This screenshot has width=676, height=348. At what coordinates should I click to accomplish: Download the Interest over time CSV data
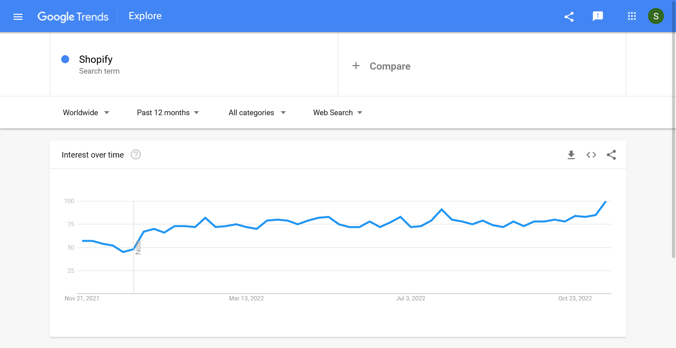(571, 155)
